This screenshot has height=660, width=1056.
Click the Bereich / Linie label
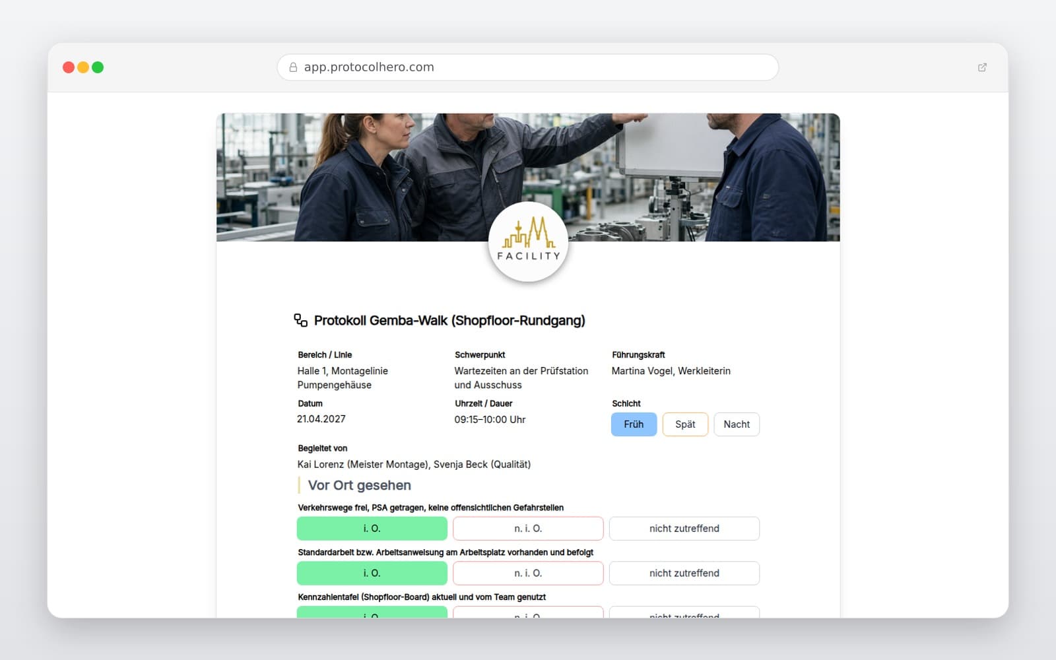tap(325, 355)
